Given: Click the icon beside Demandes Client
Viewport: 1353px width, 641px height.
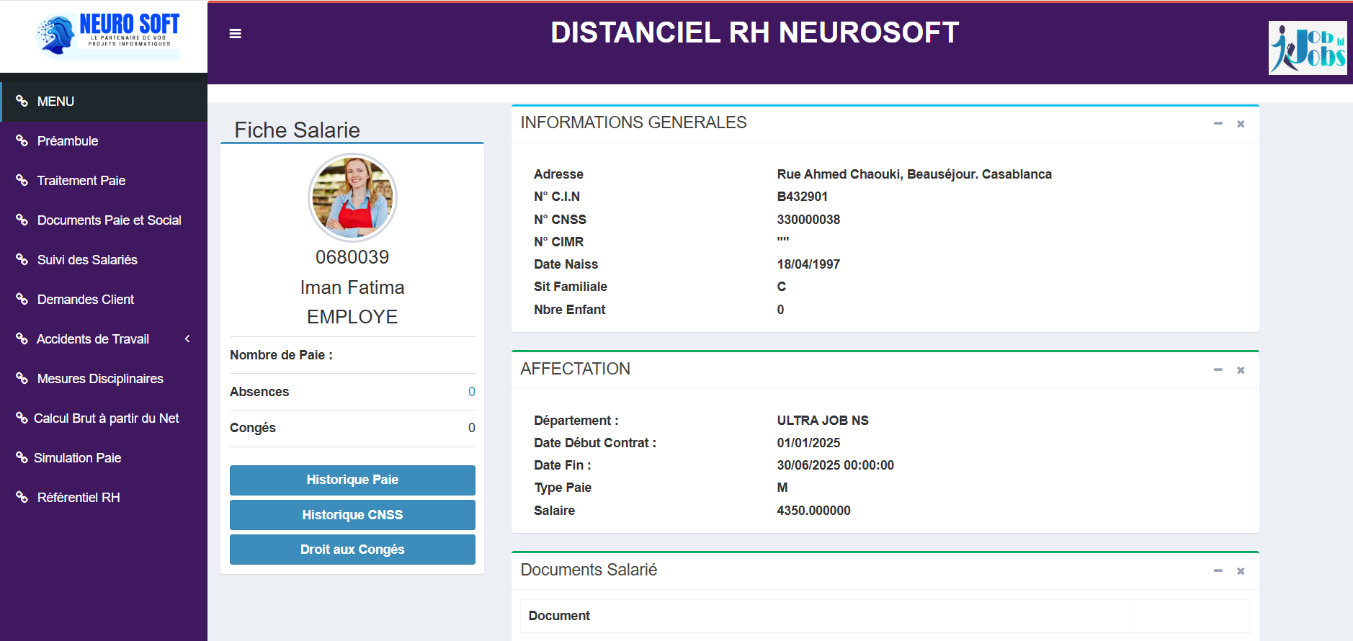Looking at the screenshot, I should (22, 300).
